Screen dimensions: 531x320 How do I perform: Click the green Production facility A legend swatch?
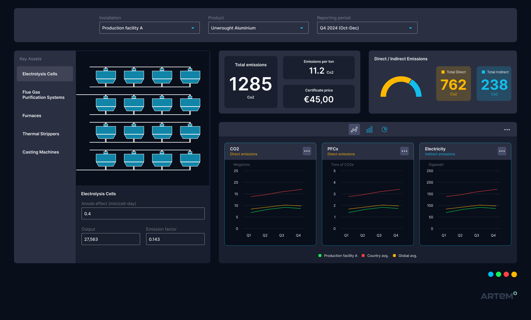point(320,256)
